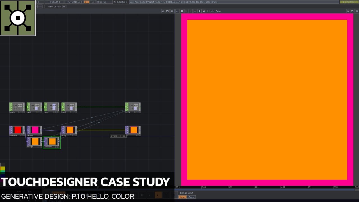Enable the Loop playback mode button
Screen dimensions: 359x202
click(x=183, y=197)
